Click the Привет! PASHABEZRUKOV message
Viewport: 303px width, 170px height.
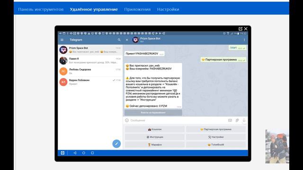[144, 54]
